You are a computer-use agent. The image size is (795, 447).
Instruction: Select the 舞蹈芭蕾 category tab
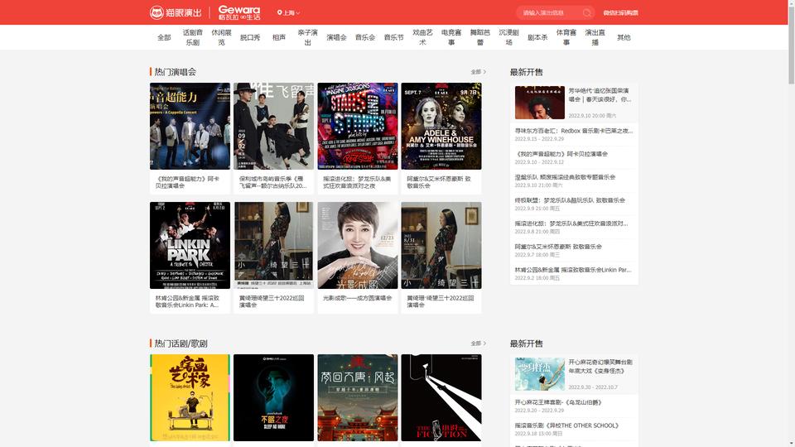480,37
